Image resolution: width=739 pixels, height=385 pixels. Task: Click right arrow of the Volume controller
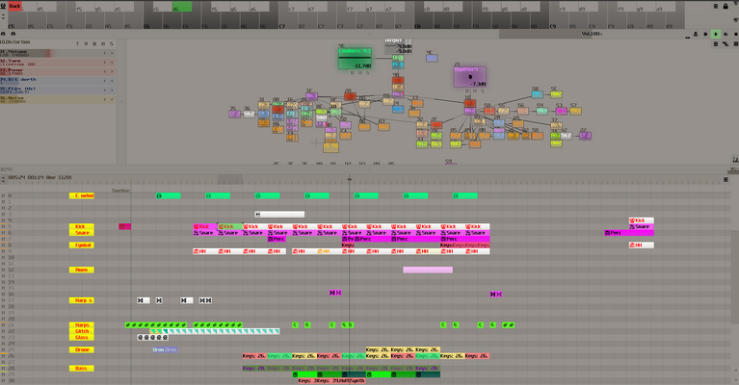(x=112, y=53)
